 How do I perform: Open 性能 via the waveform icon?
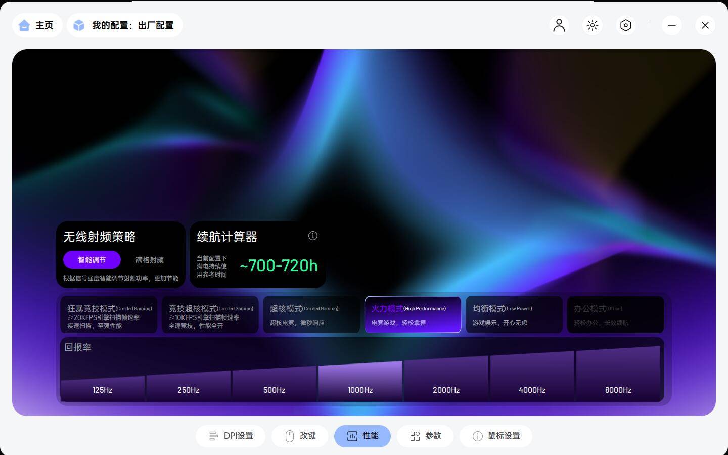[x=352, y=436]
